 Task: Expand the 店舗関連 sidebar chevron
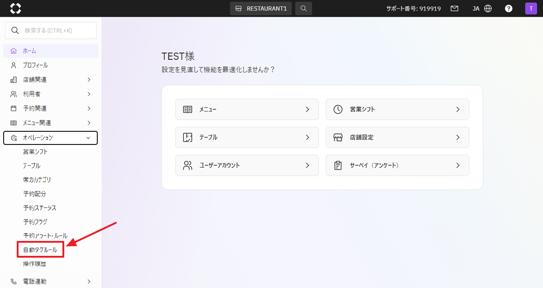(x=89, y=80)
